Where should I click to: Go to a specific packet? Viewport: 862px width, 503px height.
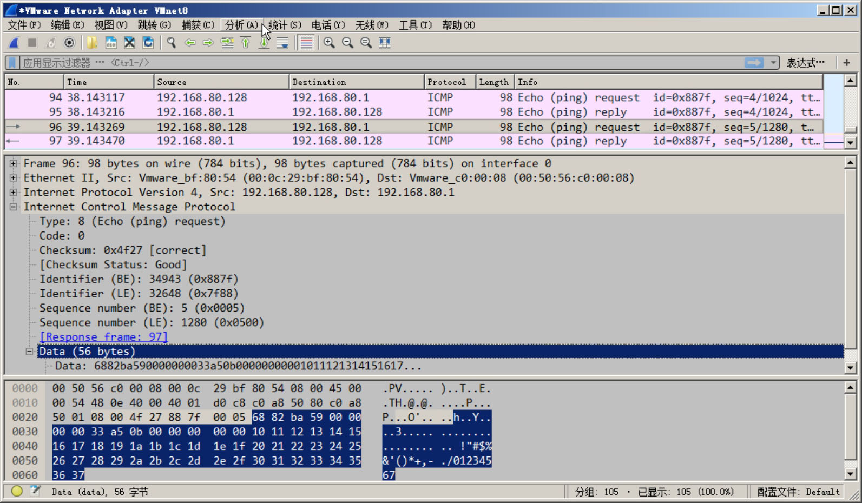coord(227,43)
